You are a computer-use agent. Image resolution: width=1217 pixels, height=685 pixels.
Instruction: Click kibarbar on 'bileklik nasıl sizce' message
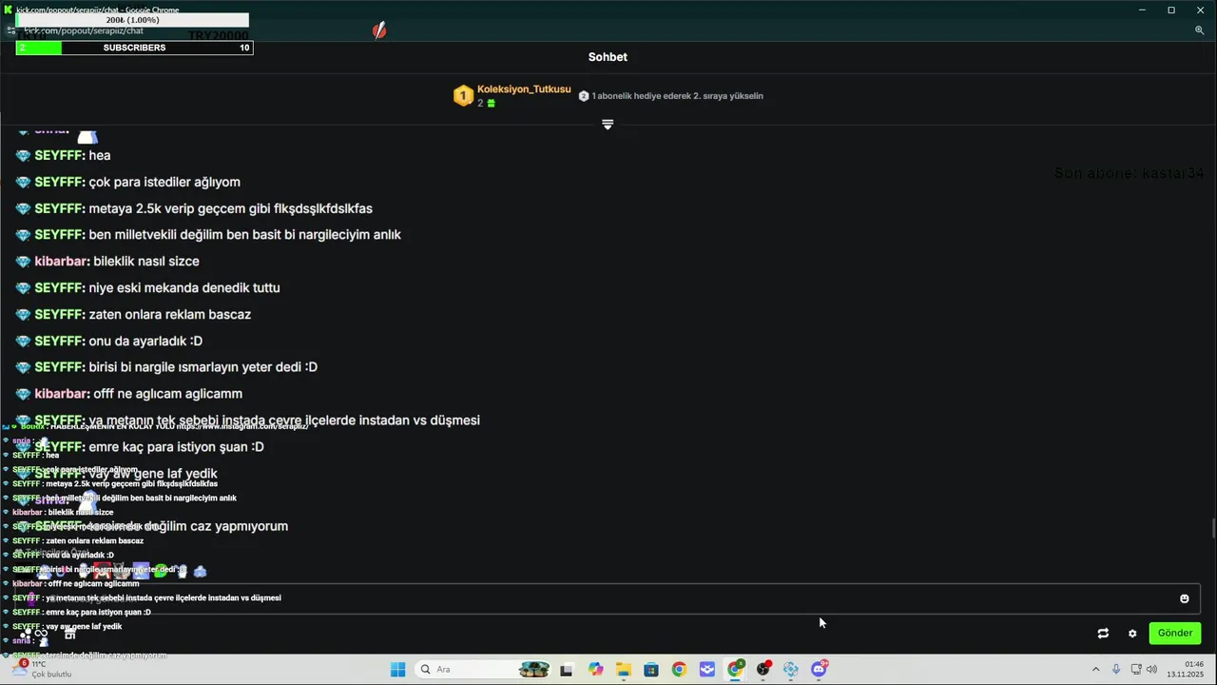[x=62, y=262]
